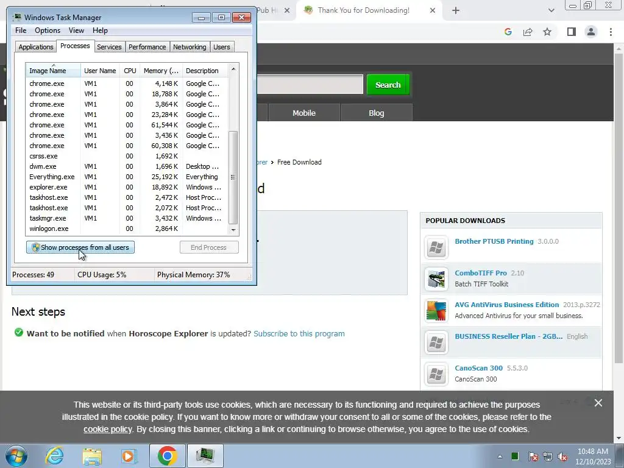Switch to Services tab
Viewport: 624px width, 468px height.
click(x=109, y=46)
